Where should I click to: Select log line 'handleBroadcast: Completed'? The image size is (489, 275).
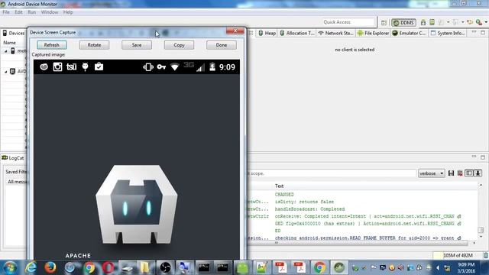click(x=309, y=209)
